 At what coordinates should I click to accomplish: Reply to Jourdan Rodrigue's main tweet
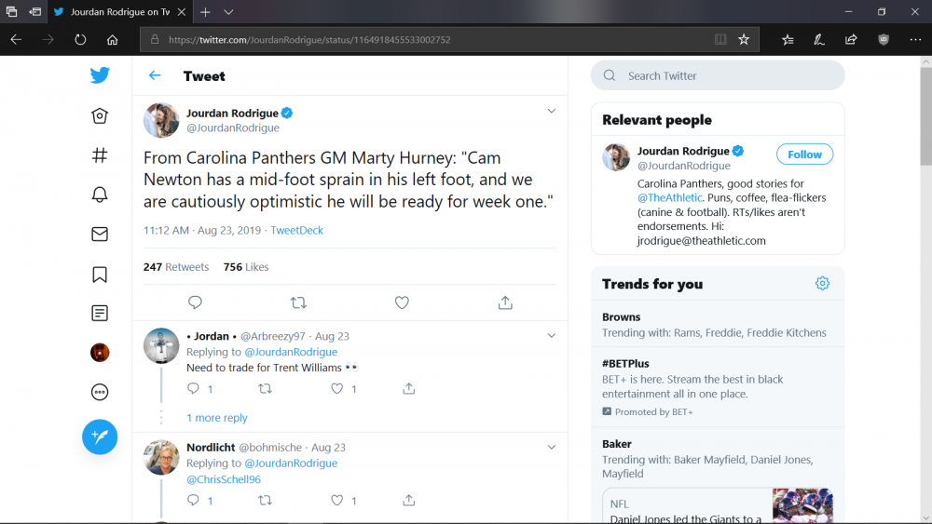195,302
